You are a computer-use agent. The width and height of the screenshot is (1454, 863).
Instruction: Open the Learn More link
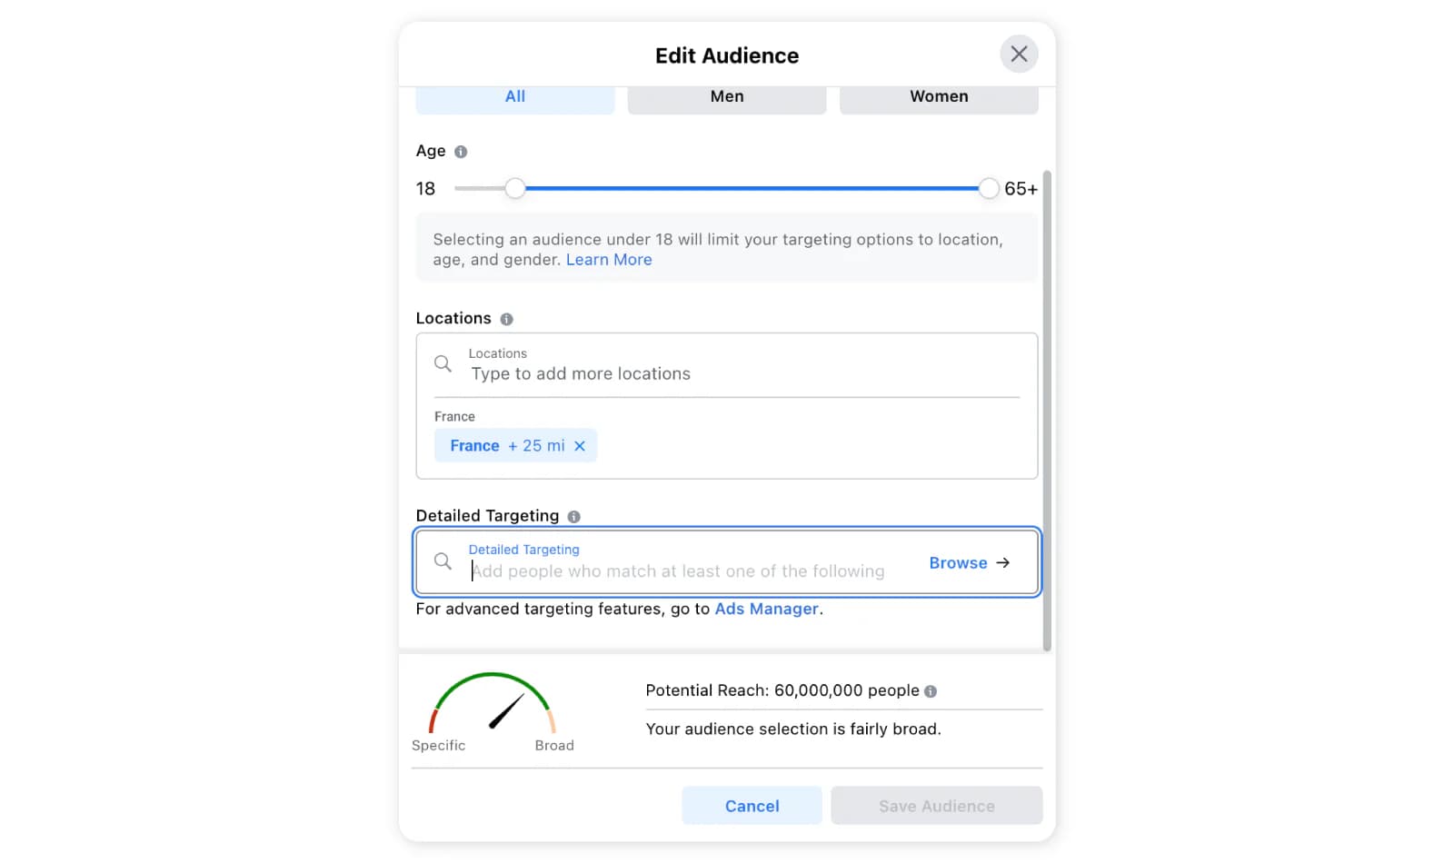pos(609,260)
